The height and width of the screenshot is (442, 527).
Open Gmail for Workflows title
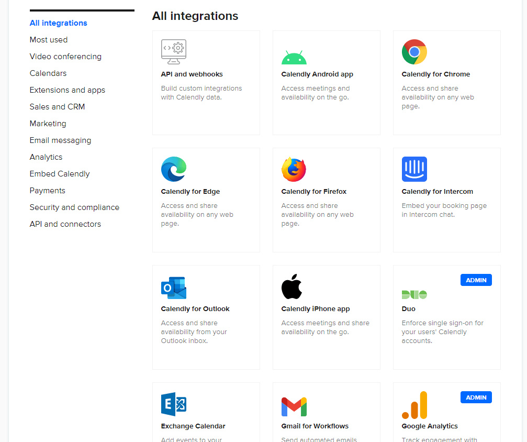[315, 426]
